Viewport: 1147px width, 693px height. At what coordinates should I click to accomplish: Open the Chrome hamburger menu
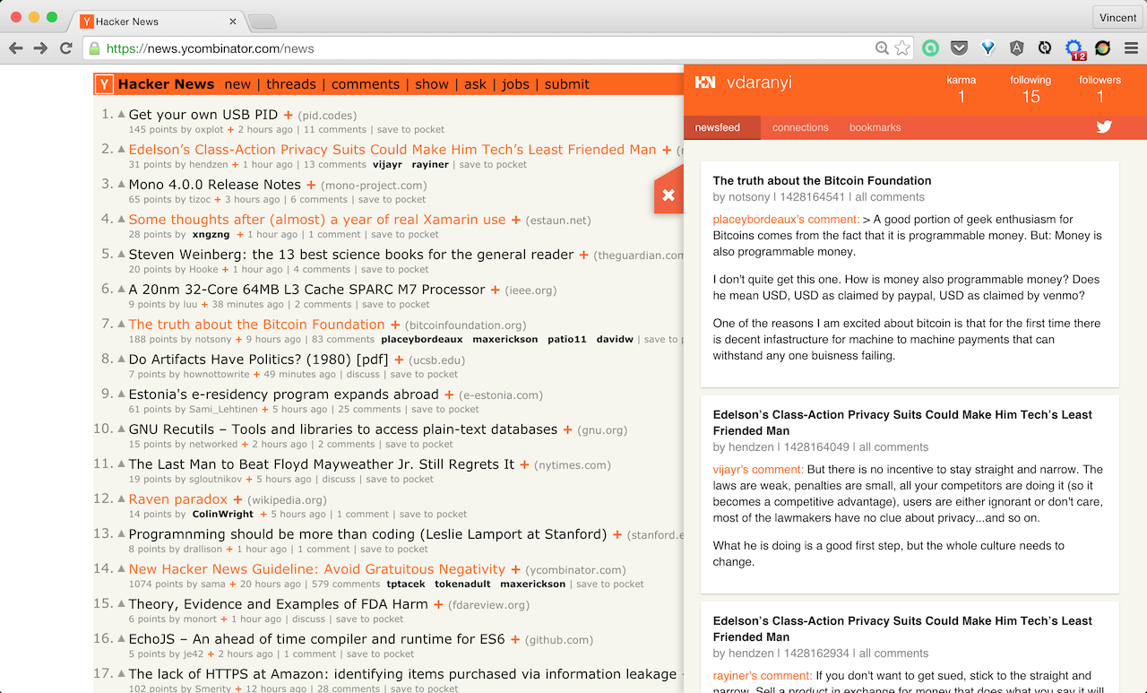point(1130,48)
